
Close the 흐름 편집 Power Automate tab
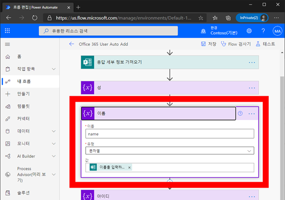68,7
